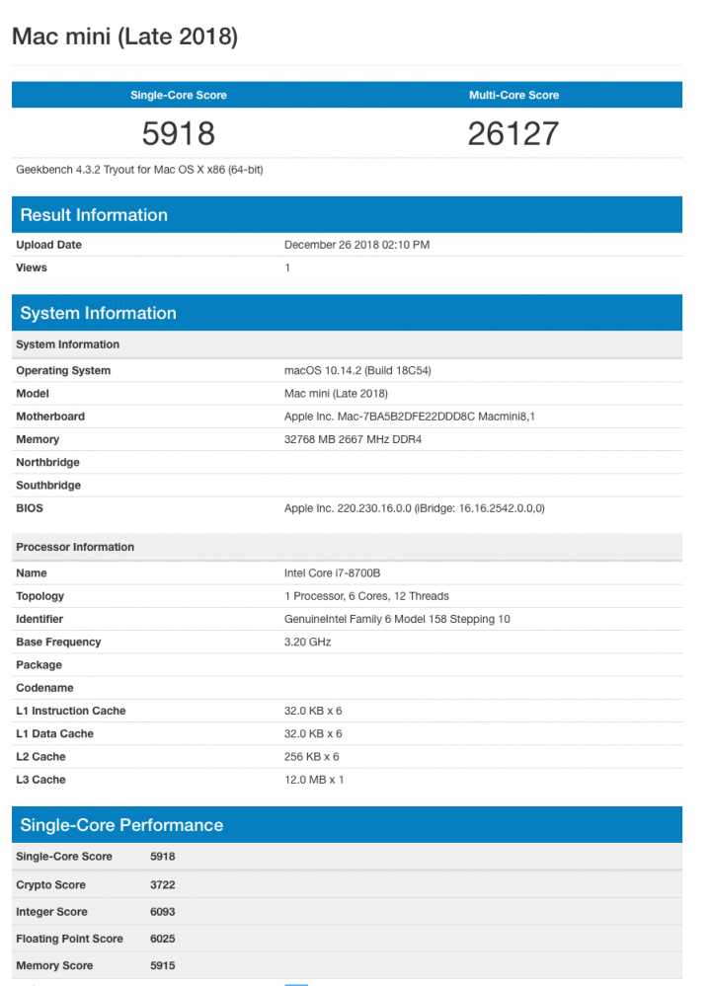Select the 12.0 MB x 1 value

(x=314, y=780)
